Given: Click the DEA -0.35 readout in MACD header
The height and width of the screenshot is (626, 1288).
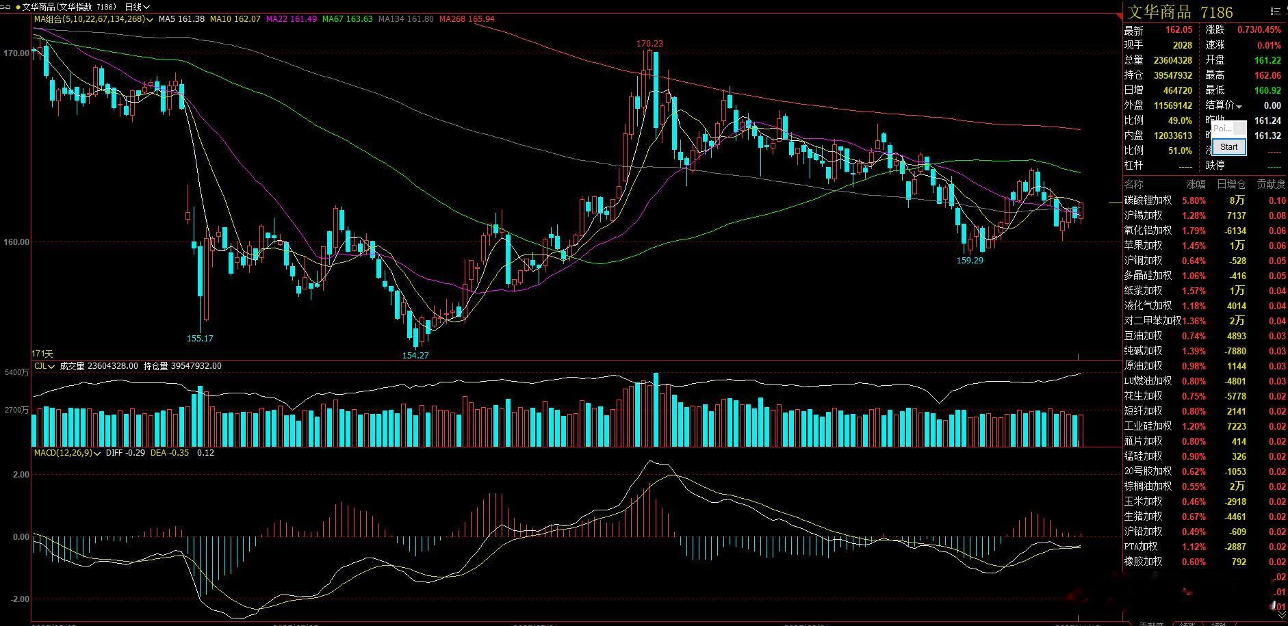Looking at the screenshot, I should [170, 453].
